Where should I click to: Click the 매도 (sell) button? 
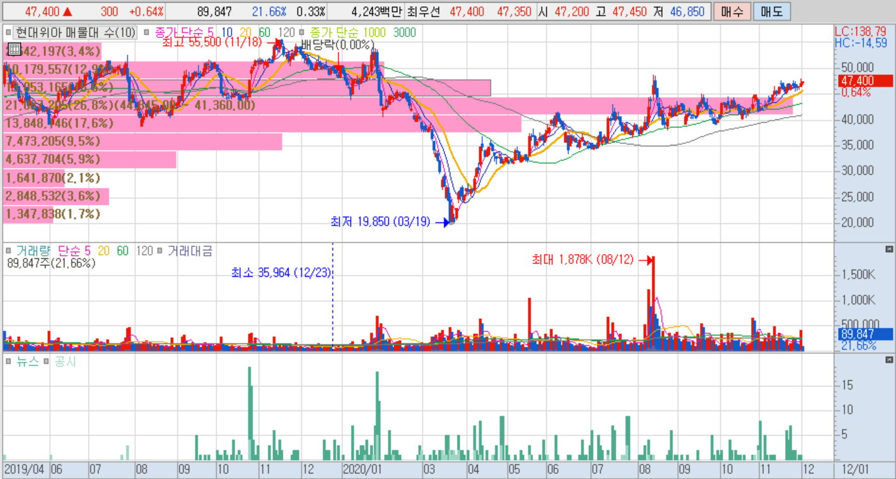771,11
